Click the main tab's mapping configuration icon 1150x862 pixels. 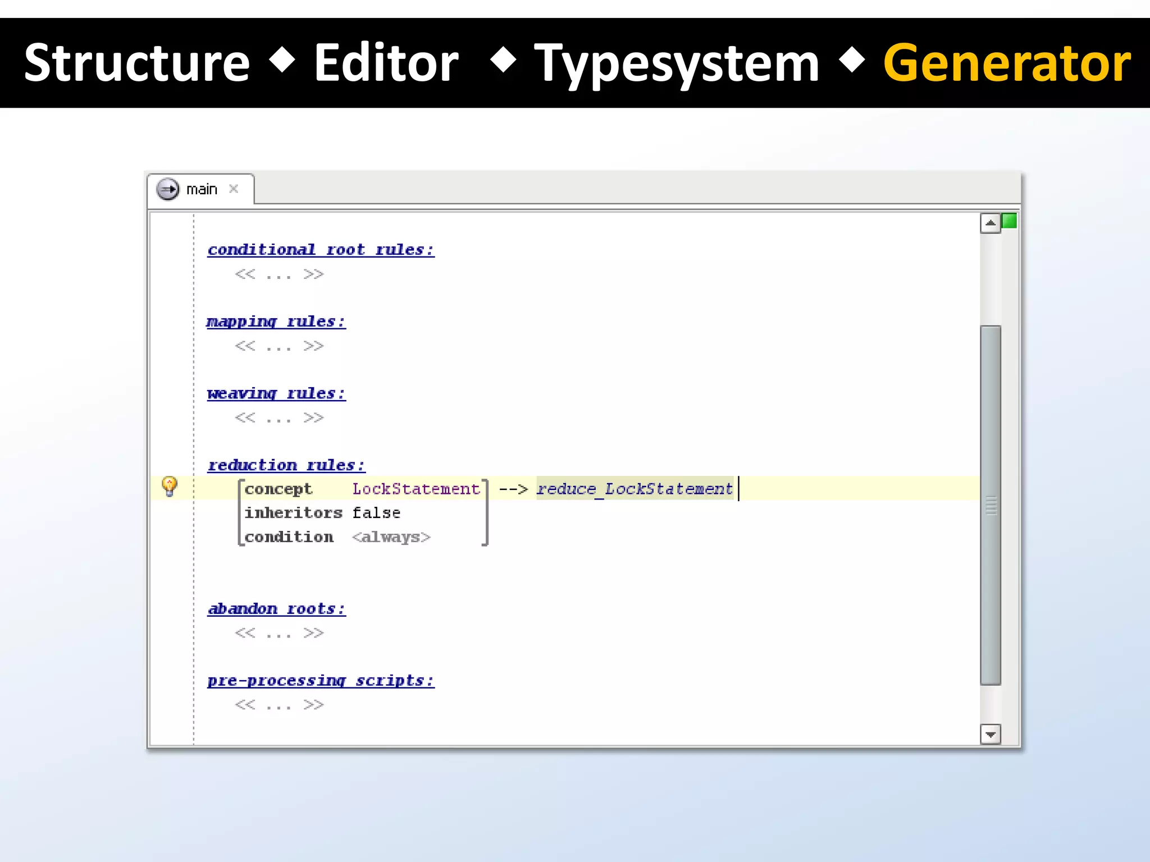click(167, 189)
